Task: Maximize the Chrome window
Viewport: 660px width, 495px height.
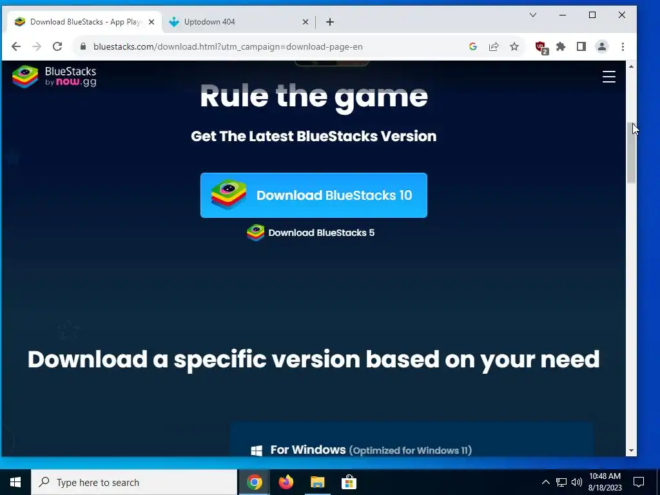Action: click(592, 15)
